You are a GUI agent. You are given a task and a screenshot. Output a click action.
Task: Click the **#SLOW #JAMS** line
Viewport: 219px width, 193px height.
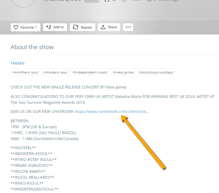point(28,171)
